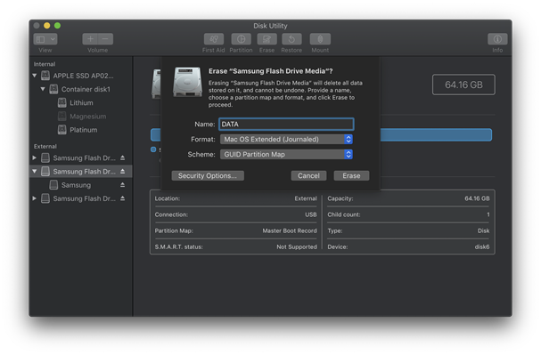Confirm with the Erase button

coord(351,176)
